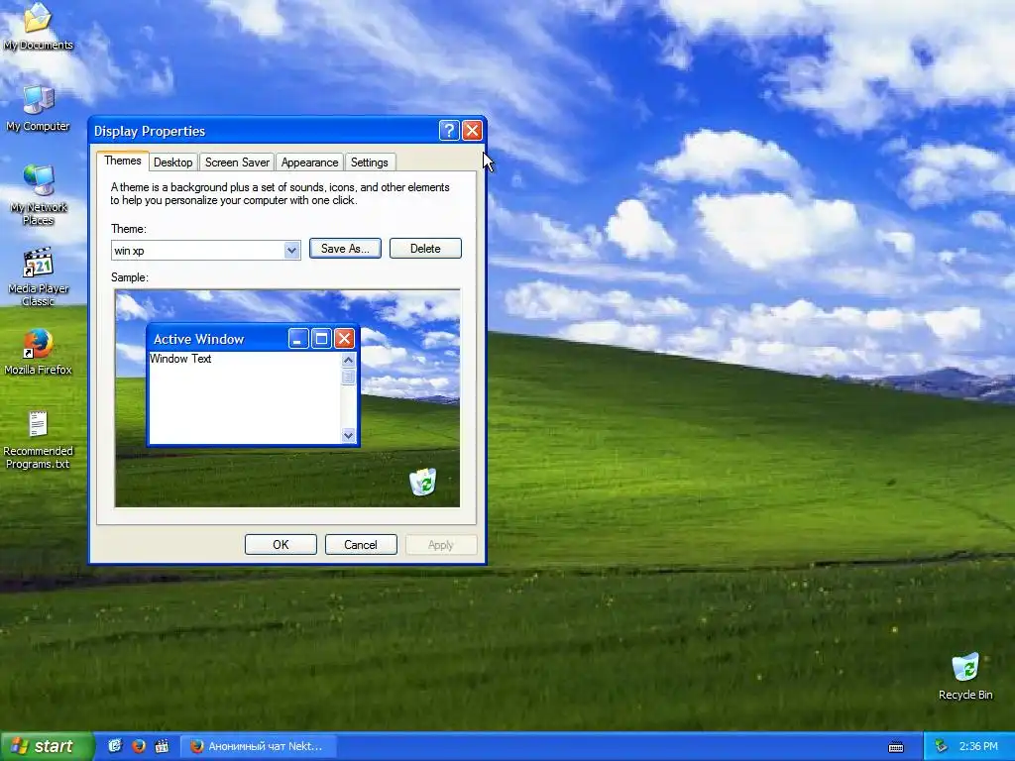The image size is (1015, 761).
Task: Expand the Theme dropdown arrow
Action: pyautogui.click(x=292, y=251)
